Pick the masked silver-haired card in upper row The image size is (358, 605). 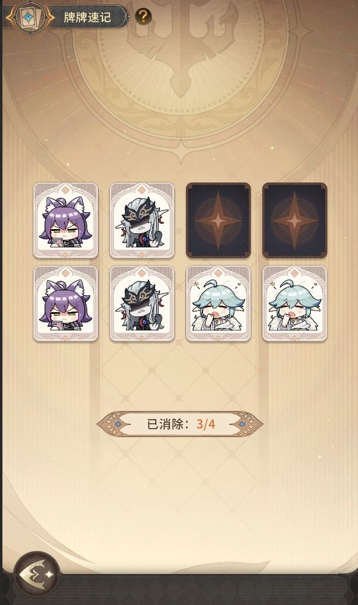pyautogui.click(x=142, y=220)
